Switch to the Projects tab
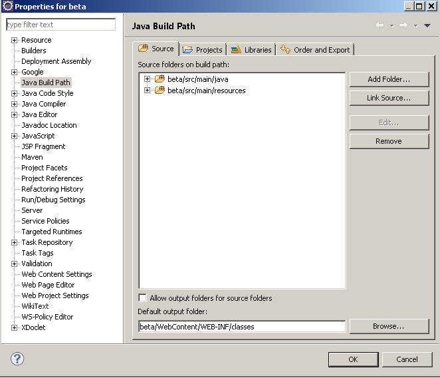Image resolution: width=440 pixels, height=378 pixels. 203,50
